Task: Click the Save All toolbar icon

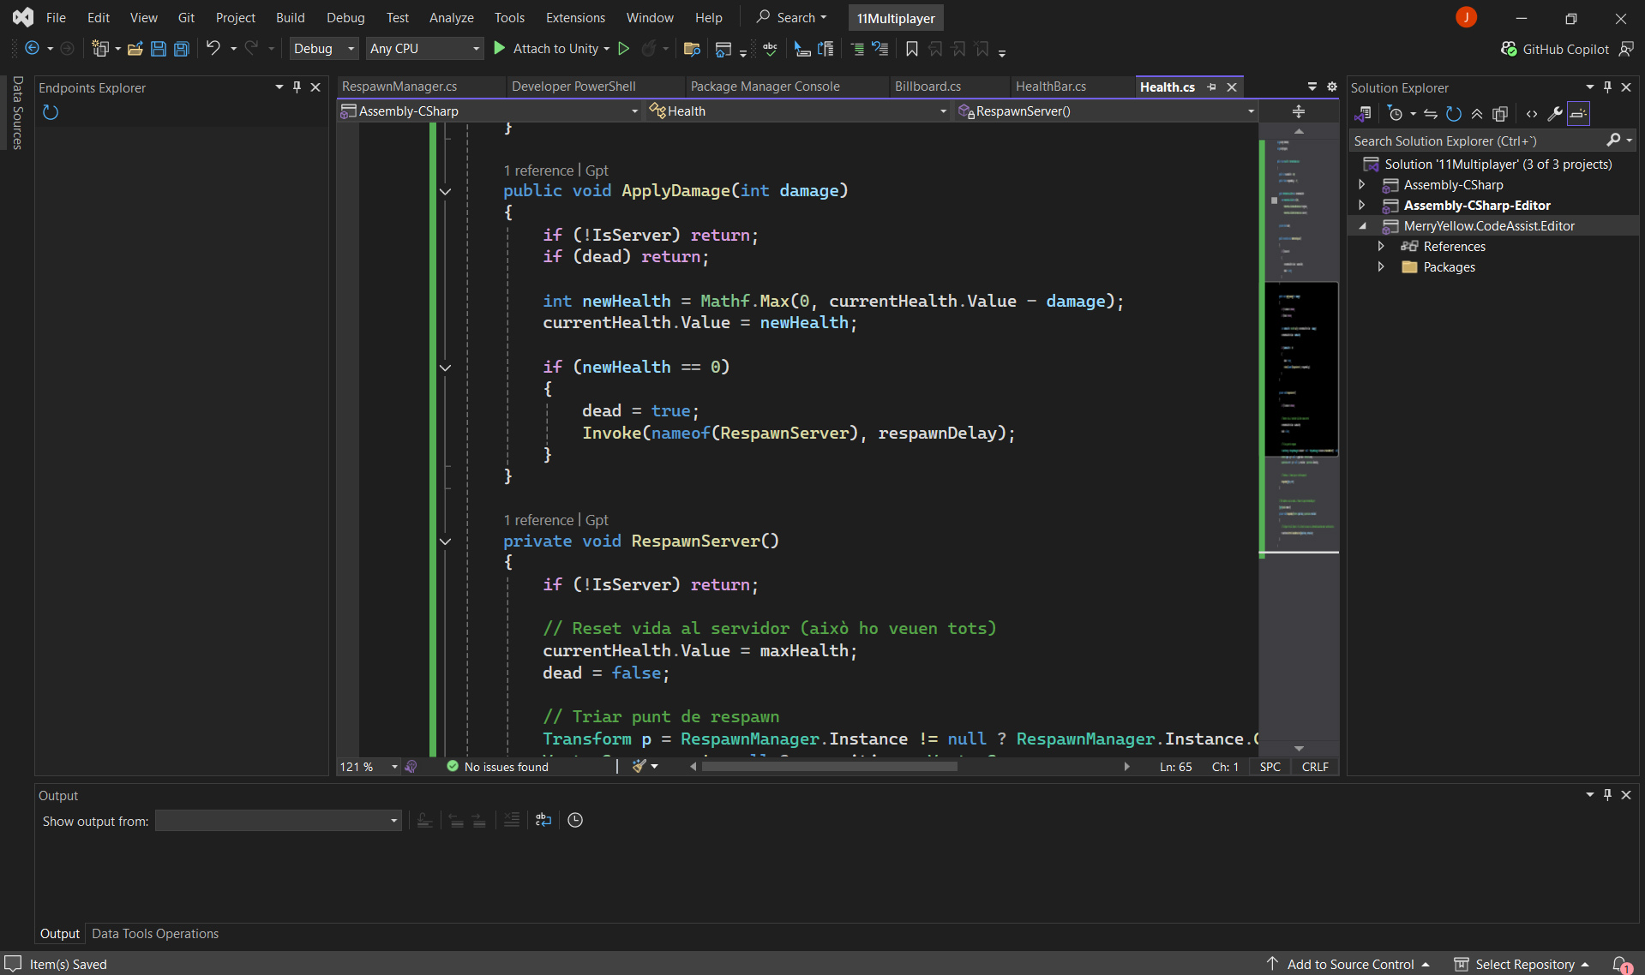Action: [x=182, y=49]
